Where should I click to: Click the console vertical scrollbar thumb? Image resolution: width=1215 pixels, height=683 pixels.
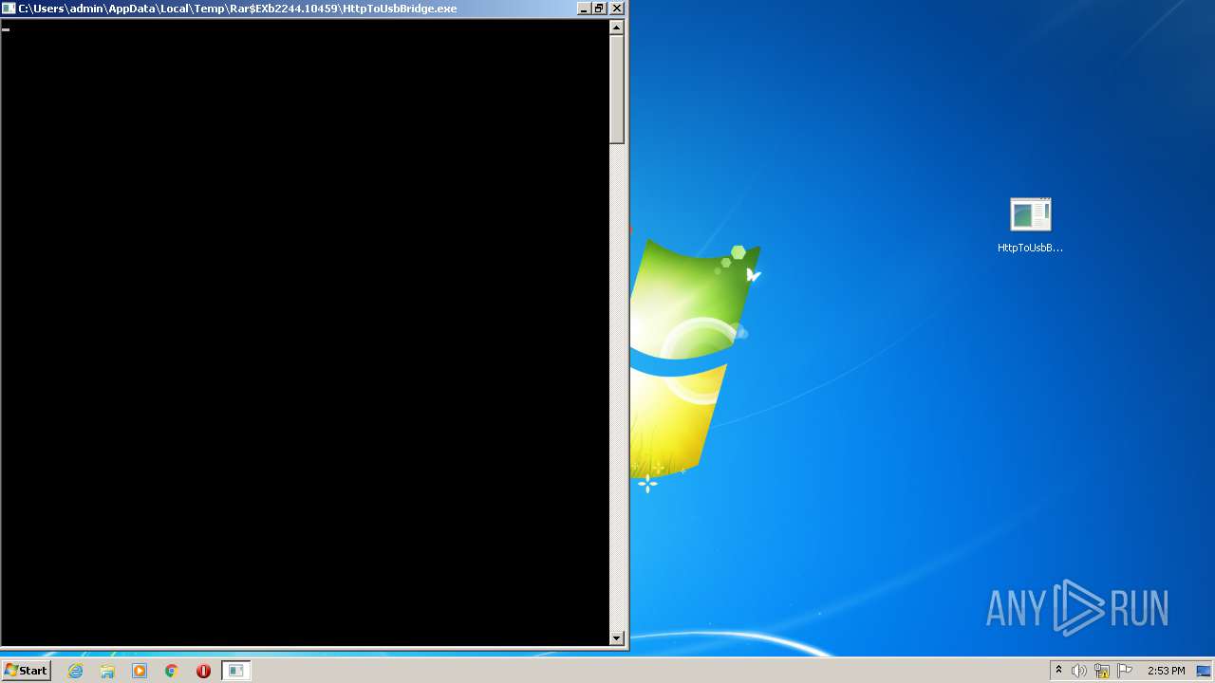point(617,89)
